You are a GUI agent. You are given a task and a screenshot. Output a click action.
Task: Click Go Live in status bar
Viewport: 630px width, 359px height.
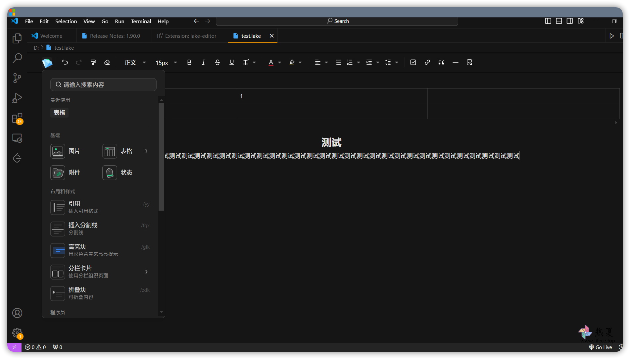[x=600, y=347]
